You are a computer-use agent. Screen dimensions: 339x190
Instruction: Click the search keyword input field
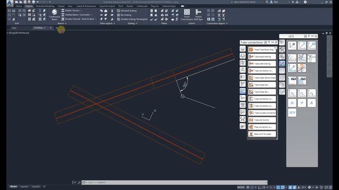(247, 2)
